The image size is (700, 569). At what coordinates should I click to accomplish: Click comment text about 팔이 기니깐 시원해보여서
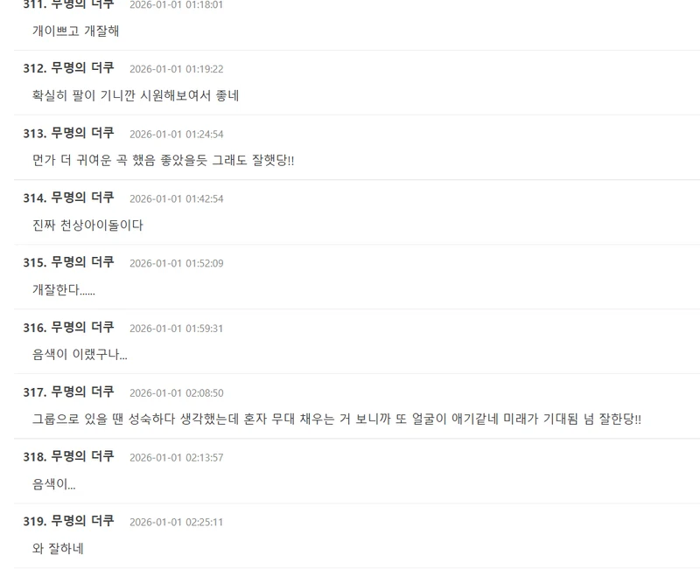[136, 95]
